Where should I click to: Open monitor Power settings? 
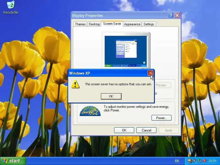[x=161, y=118]
